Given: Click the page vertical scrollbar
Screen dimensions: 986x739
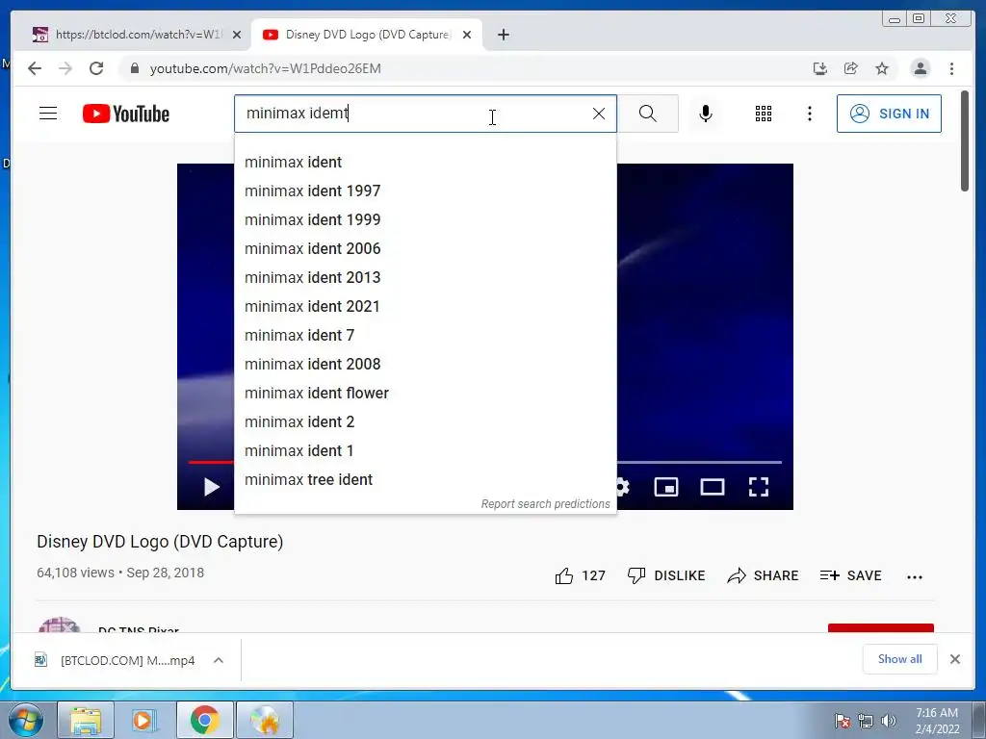Looking at the screenshot, I should coord(965,140).
